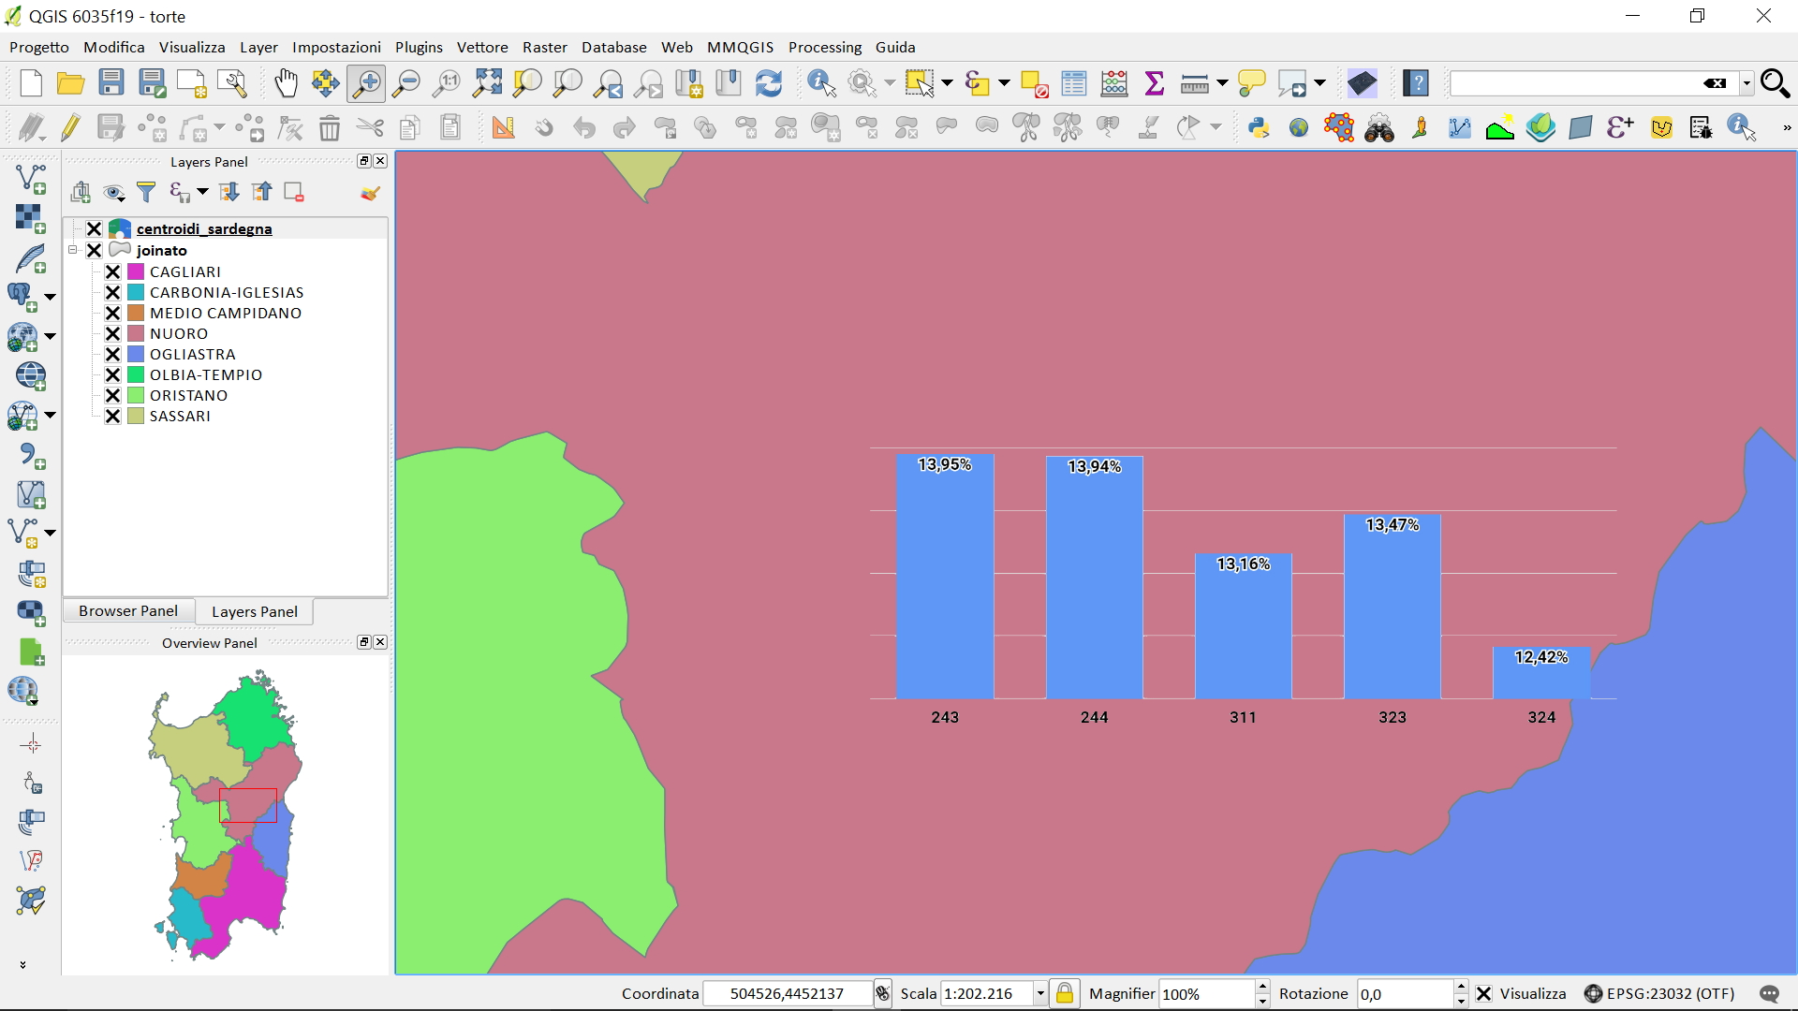Collapse the joinato layer tree
1798x1011 pixels.
(73, 250)
